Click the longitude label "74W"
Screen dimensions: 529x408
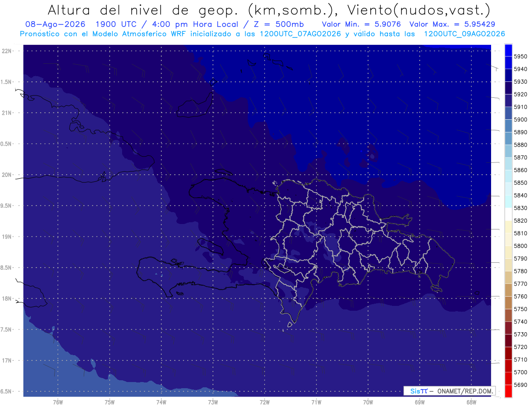[161, 402]
